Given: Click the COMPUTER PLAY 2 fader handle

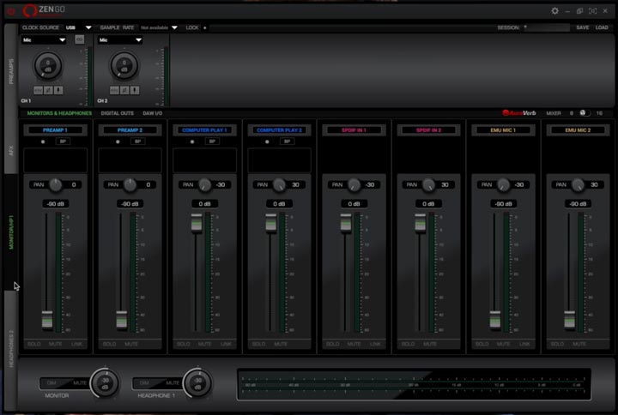Looking at the screenshot, I should 270,222.
